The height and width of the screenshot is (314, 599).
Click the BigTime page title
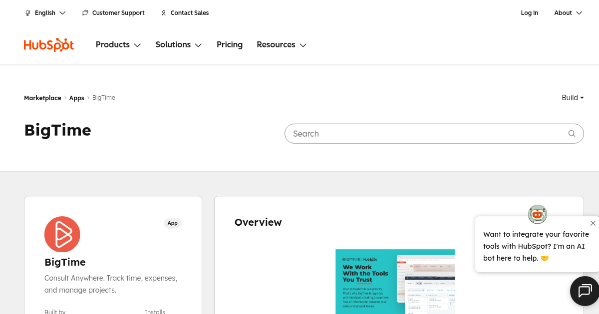point(58,130)
